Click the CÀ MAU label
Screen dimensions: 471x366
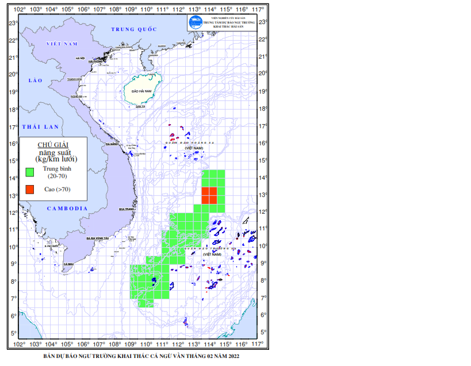point(68,264)
